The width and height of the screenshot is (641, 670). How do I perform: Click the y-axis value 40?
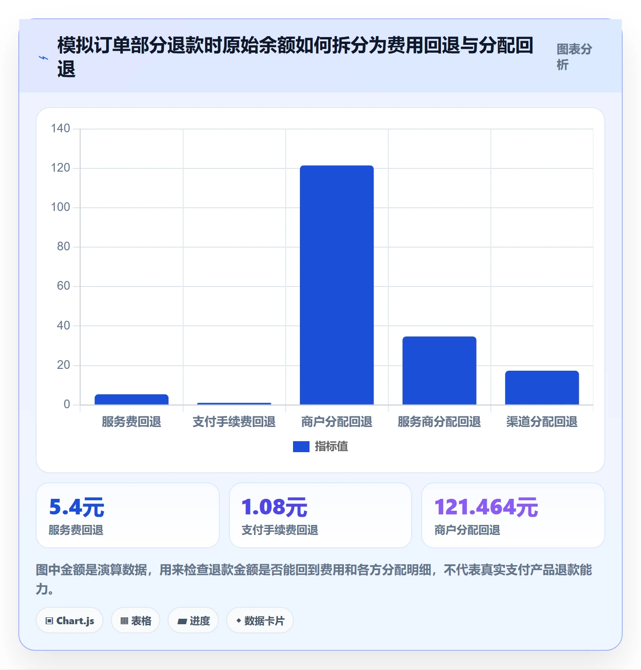64,326
